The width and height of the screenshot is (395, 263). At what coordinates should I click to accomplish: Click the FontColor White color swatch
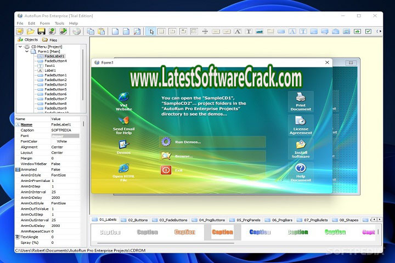54,141
